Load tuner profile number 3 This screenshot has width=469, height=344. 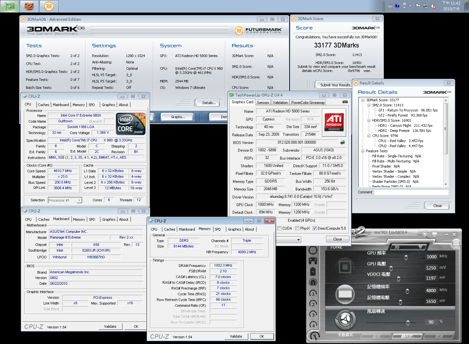pos(313,314)
